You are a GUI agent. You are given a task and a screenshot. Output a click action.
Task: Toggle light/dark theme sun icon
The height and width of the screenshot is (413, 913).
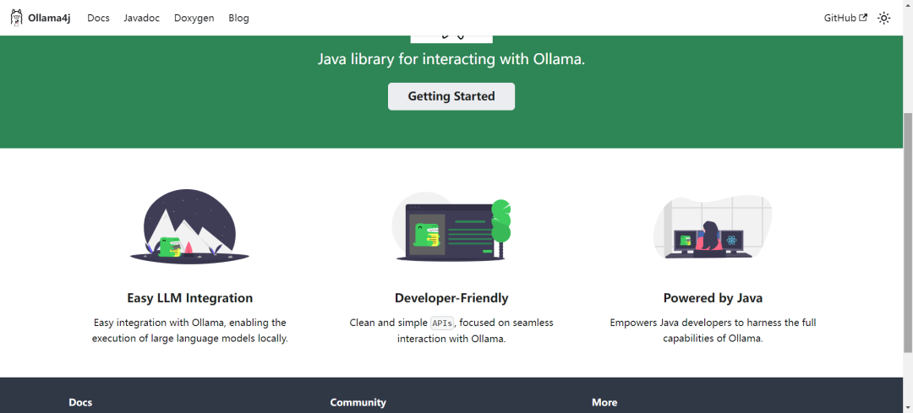(883, 18)
